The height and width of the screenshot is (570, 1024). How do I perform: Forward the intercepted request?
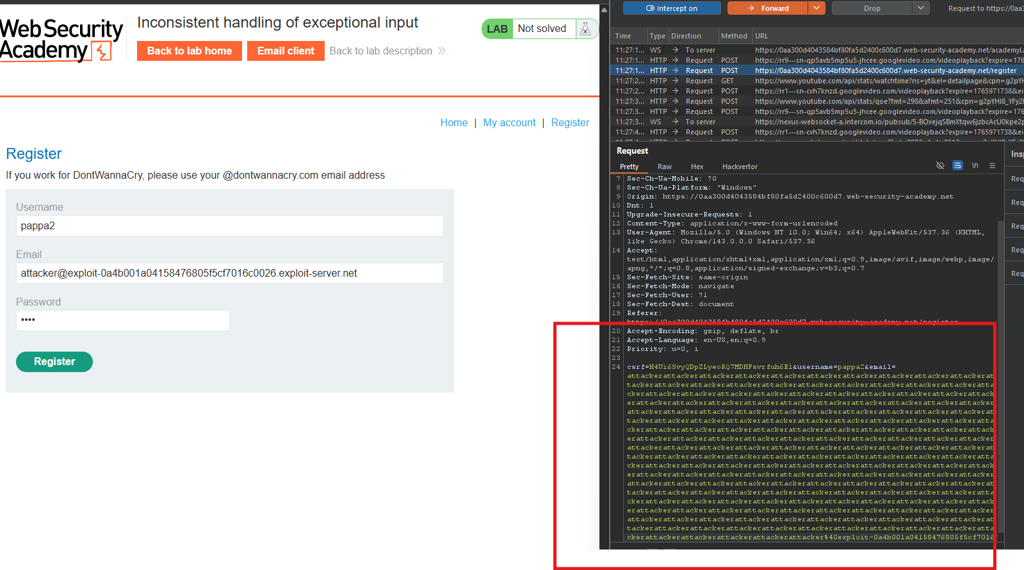click(x=768, y=8)
